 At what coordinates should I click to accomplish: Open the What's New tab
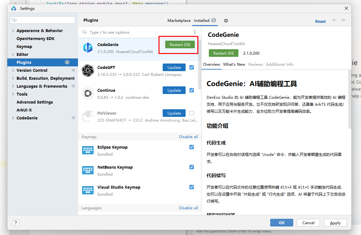[x=234, y=64]
